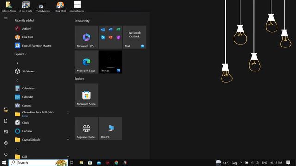Click the Explore group title
Screen dimensions: 296x166
click(x=79, y=79)
